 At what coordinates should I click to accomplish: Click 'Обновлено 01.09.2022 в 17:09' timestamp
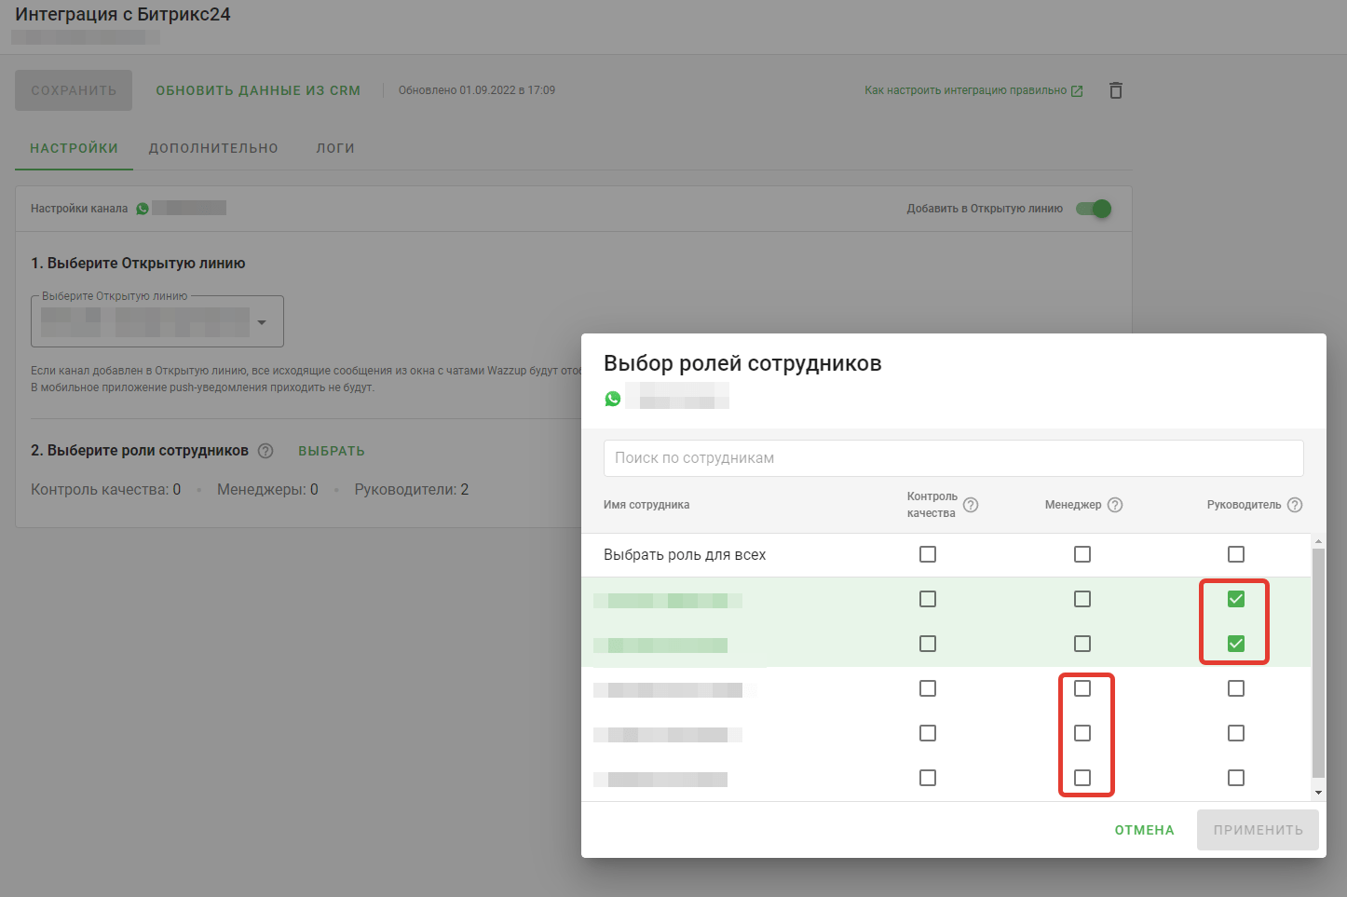point(477,90)
